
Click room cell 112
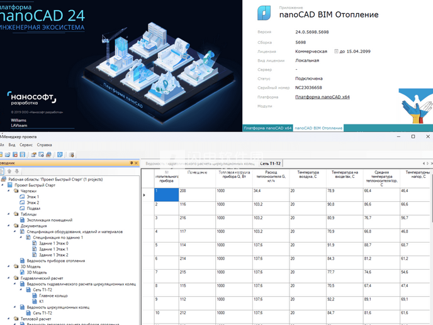197,303
